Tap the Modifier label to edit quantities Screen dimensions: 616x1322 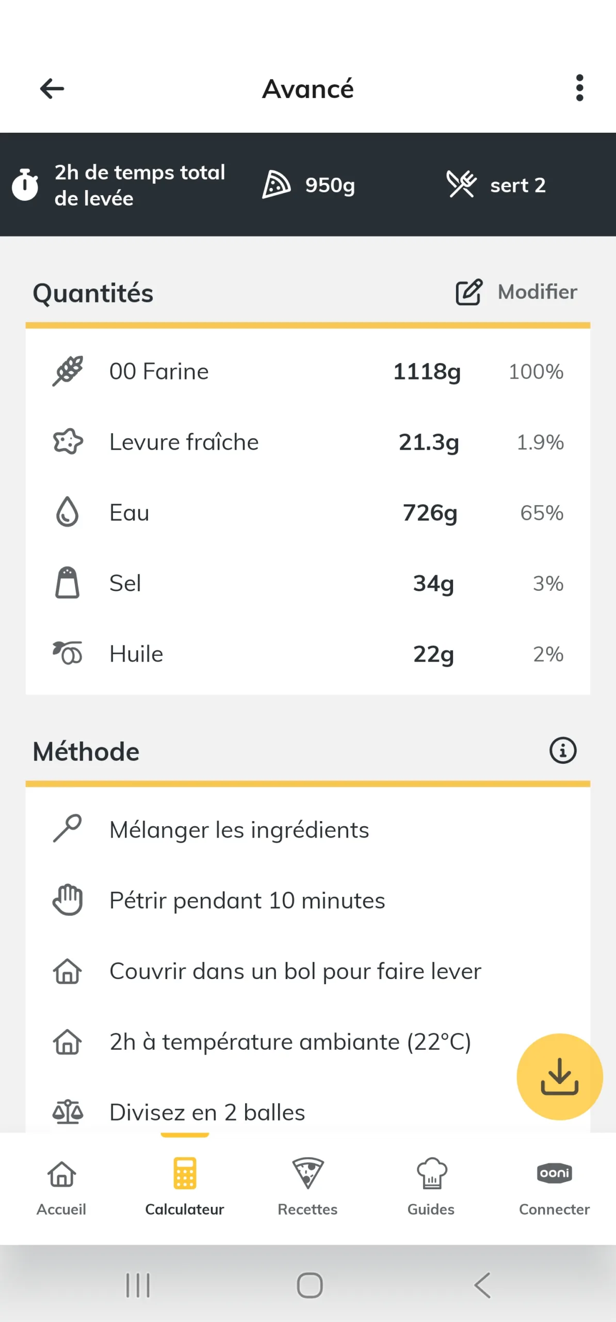click(537, 292)
